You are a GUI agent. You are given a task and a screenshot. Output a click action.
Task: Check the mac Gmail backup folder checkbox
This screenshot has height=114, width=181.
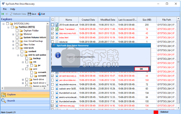[17, 41]
